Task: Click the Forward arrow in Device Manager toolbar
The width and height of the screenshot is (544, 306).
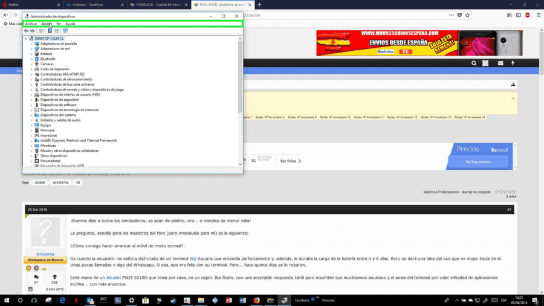Action: click(33, 30)
